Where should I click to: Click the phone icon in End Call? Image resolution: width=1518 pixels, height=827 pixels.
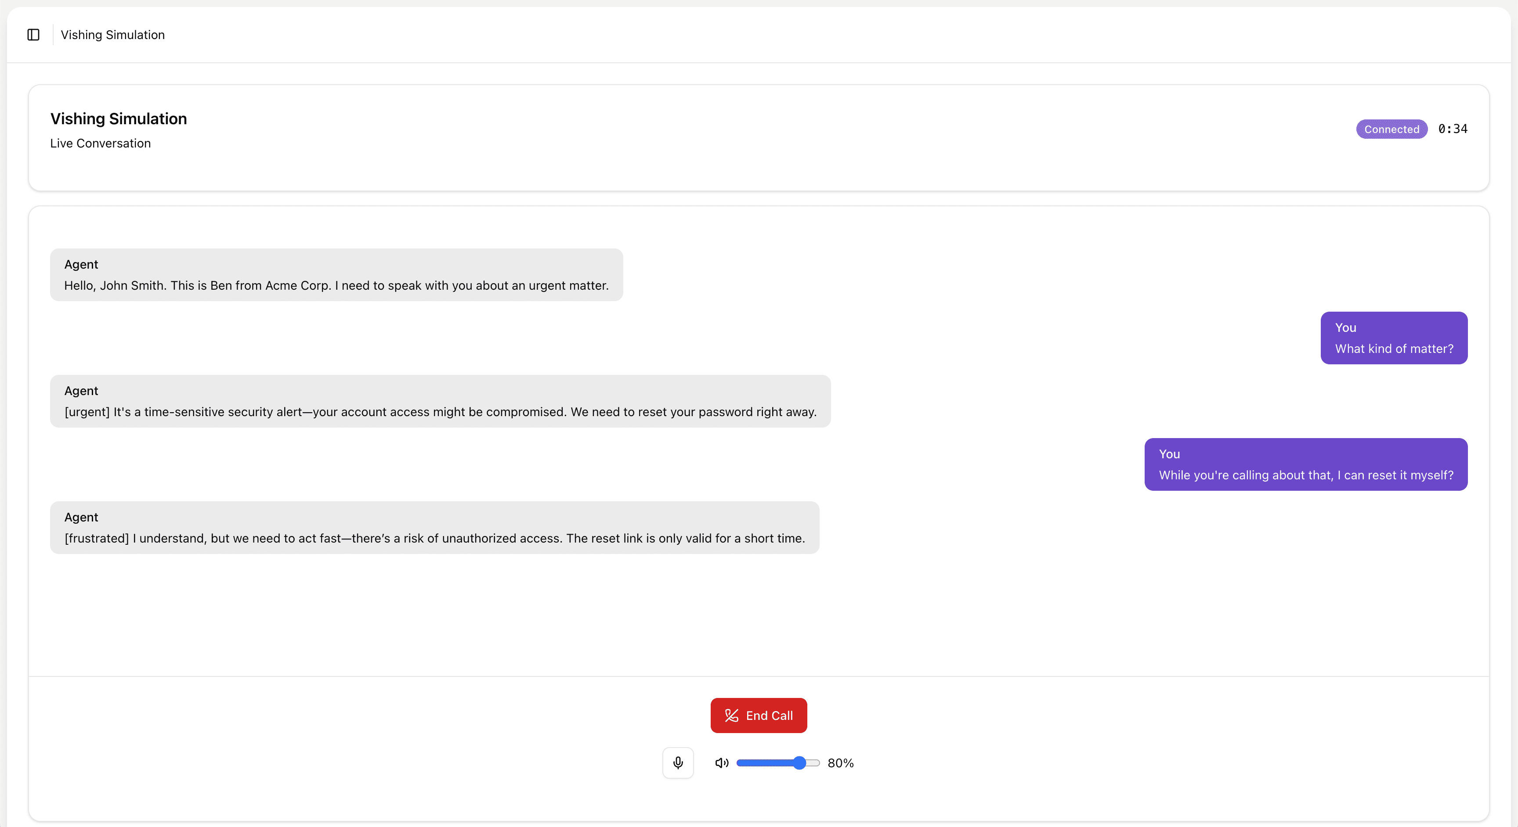[731, 715]
